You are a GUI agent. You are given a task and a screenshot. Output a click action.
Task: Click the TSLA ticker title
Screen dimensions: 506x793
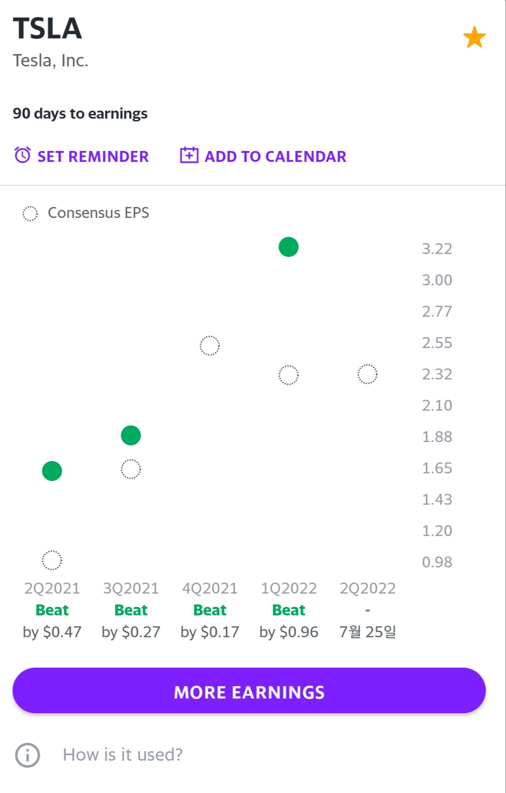coord(48,28)
